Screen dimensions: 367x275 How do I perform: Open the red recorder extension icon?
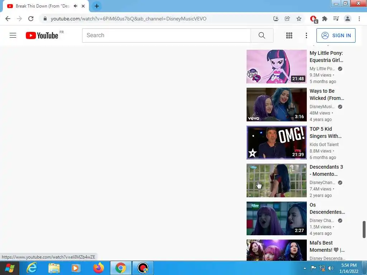[x=313, y=19]
